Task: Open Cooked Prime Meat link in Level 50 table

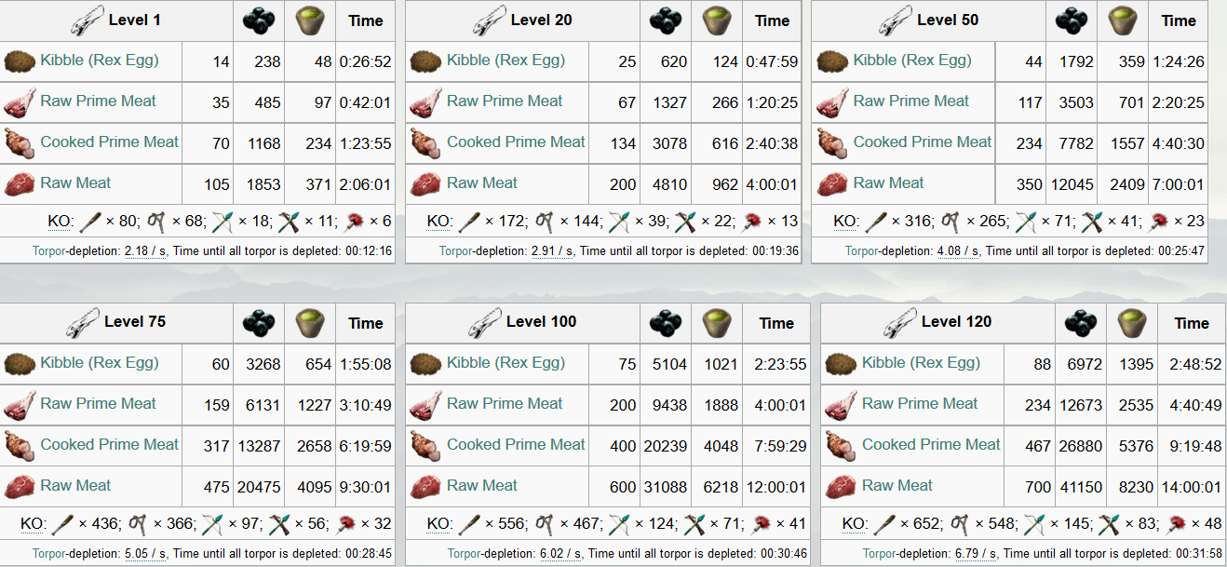Action: (x=923, y=142)
